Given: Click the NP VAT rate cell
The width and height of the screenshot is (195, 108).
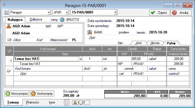Looking at the screenshot, I should (x=124, y=64).
